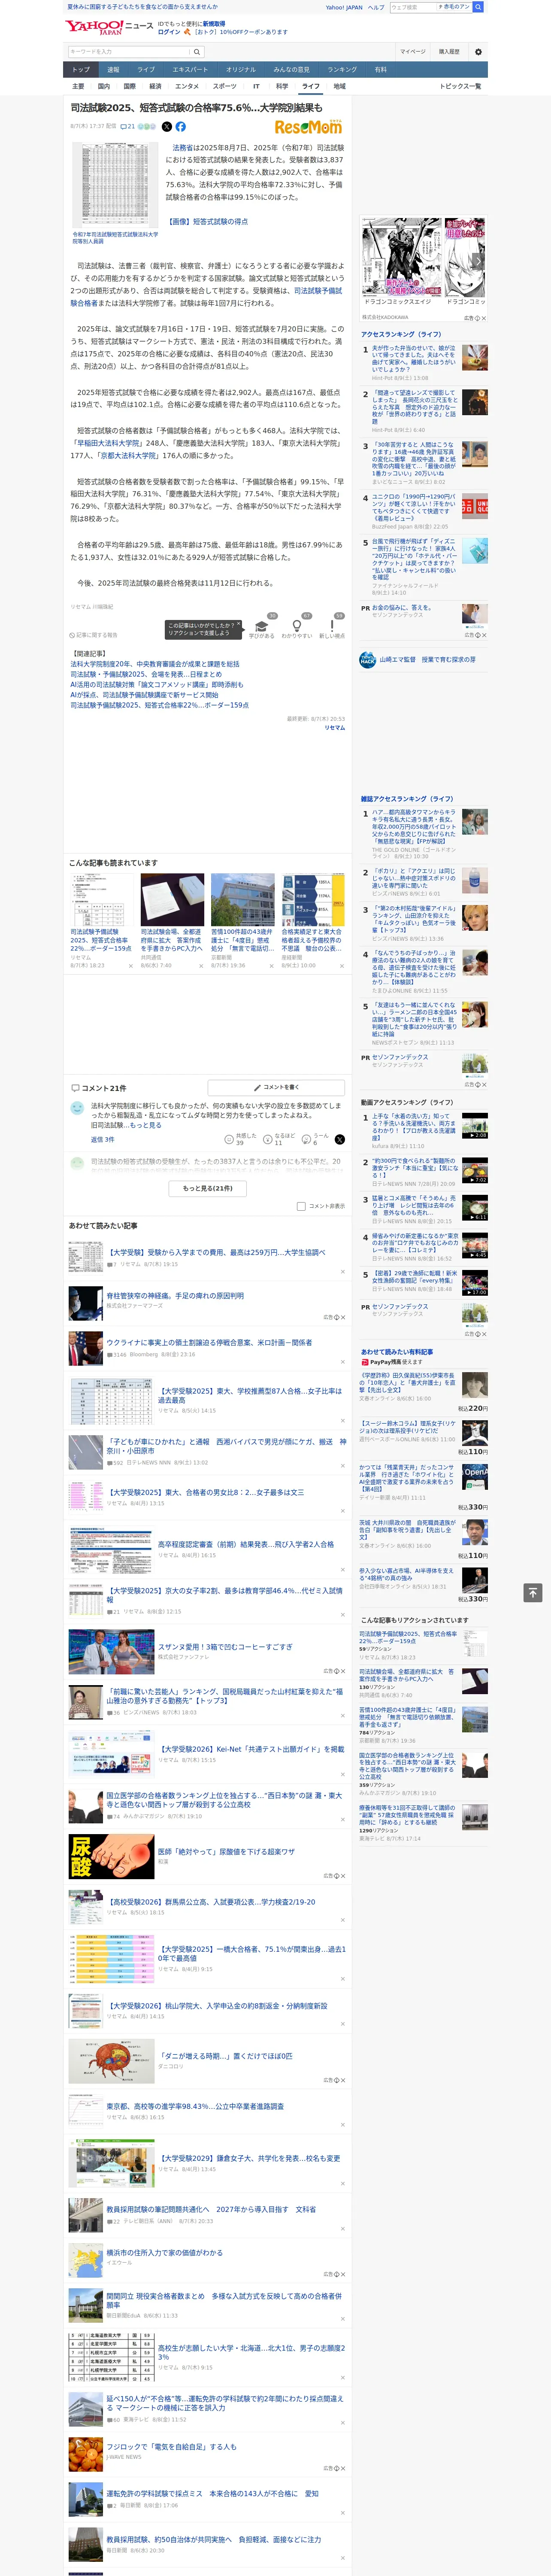Image resolution: width=551 pixels, height=2576 pixels.
Task: Open the 速報 tab
Action: point(113,70)
